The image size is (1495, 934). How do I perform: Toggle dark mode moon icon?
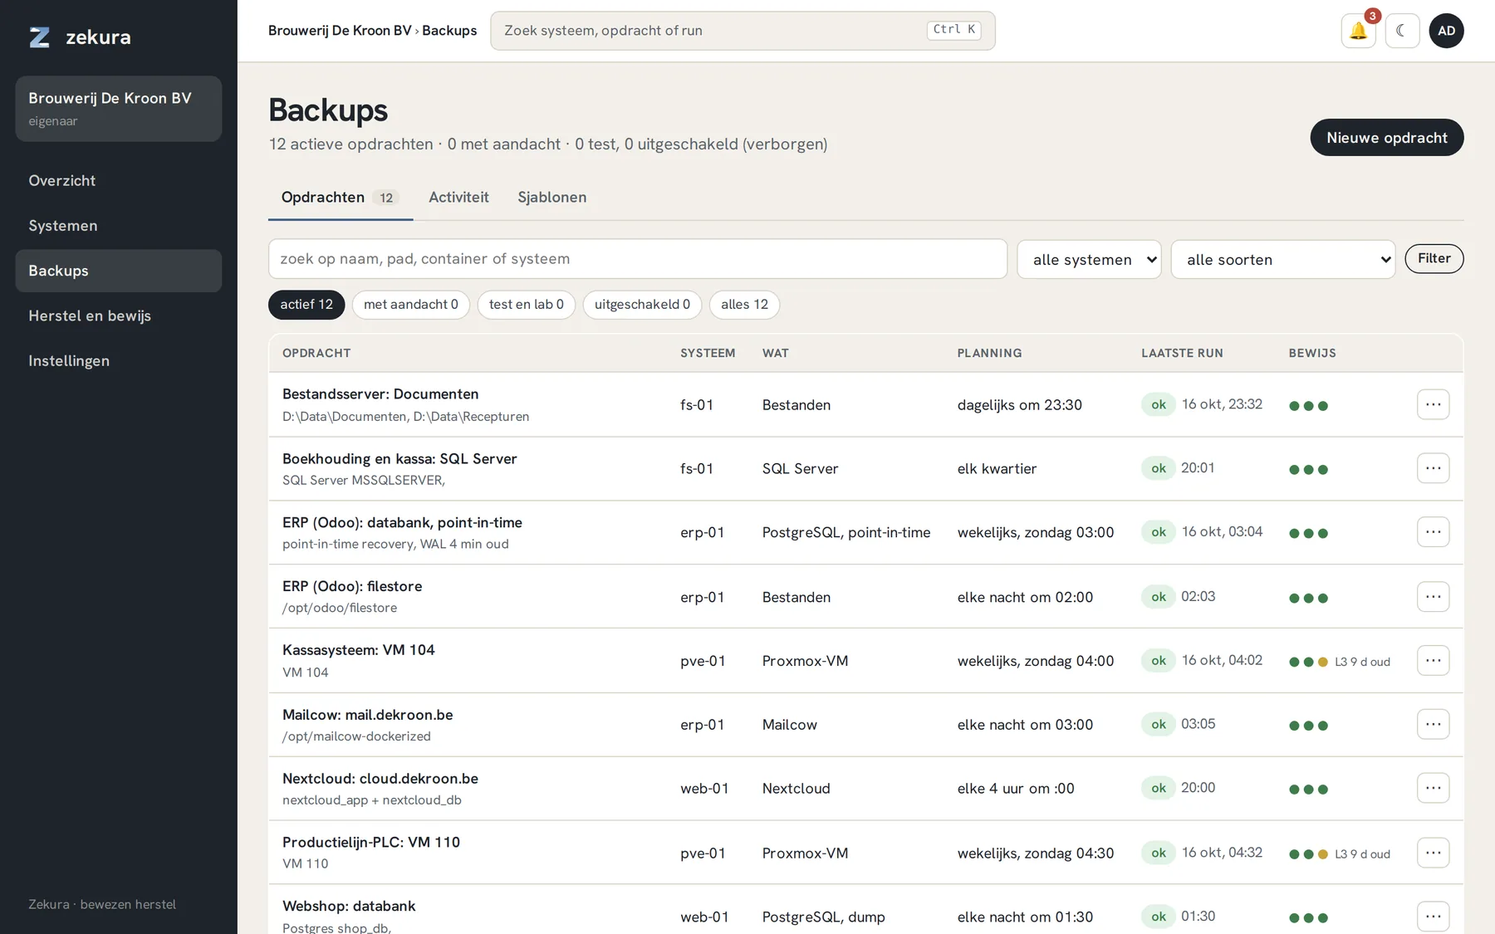tap(1402, 31)
